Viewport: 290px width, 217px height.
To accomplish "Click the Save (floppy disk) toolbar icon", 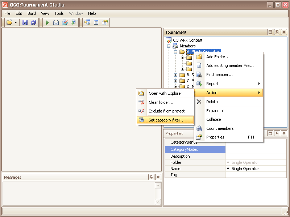I will click(x=25, y=22).
